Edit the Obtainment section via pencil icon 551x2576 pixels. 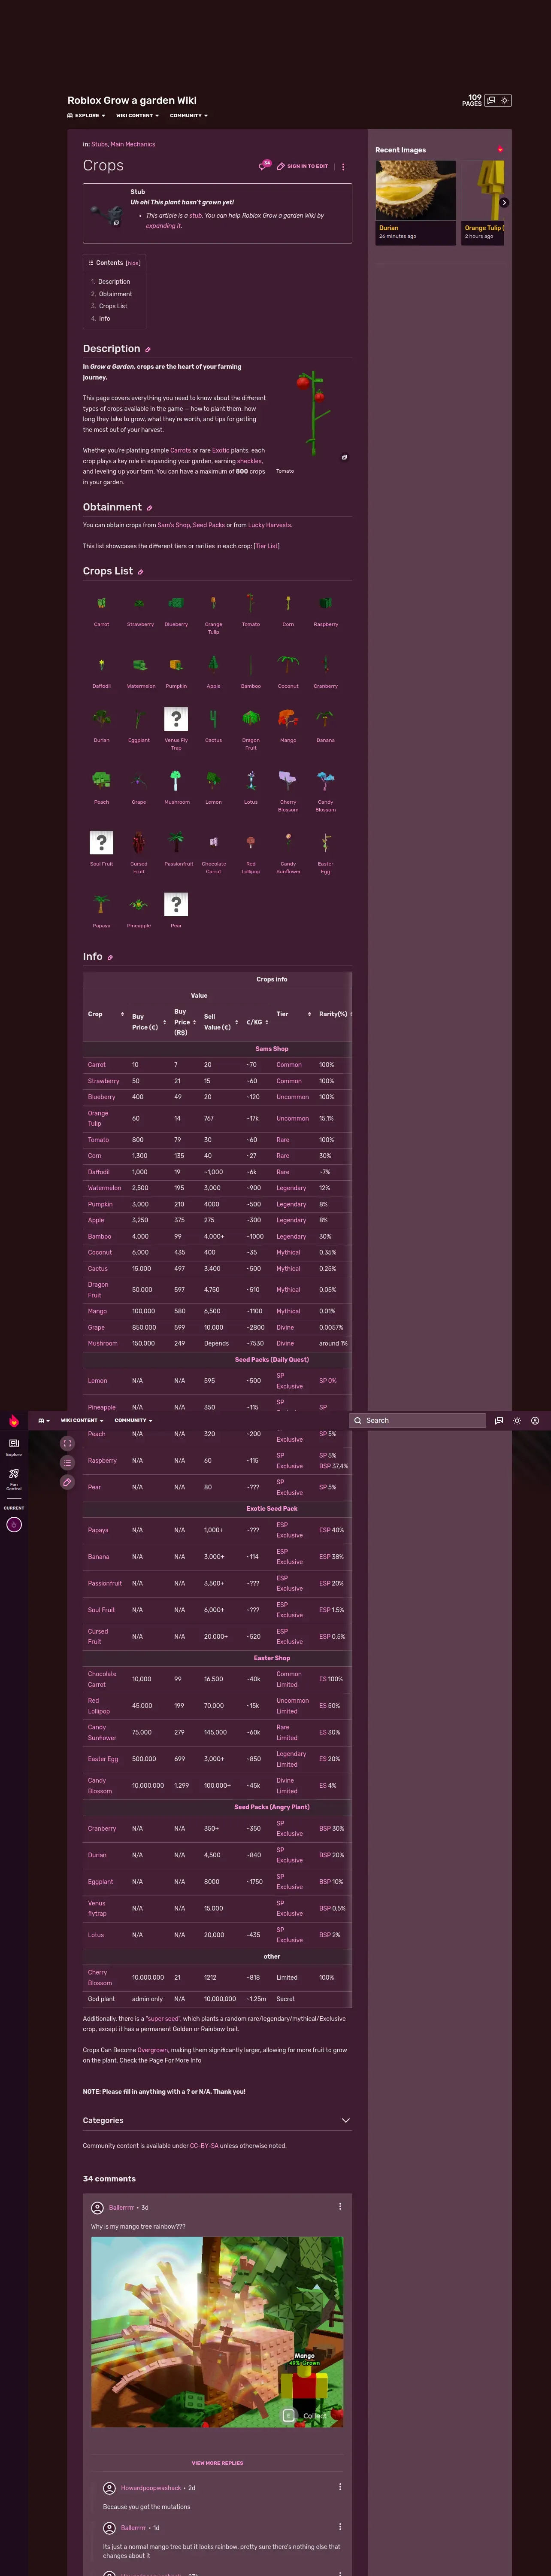150,508
